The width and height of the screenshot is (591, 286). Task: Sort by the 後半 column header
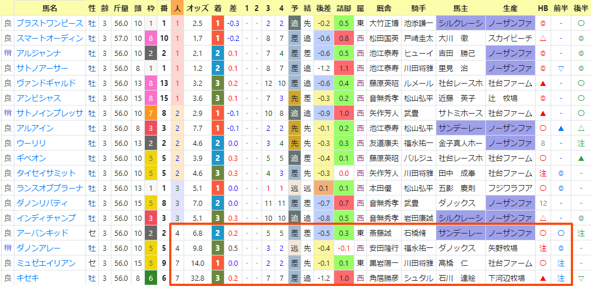(581, 7)
